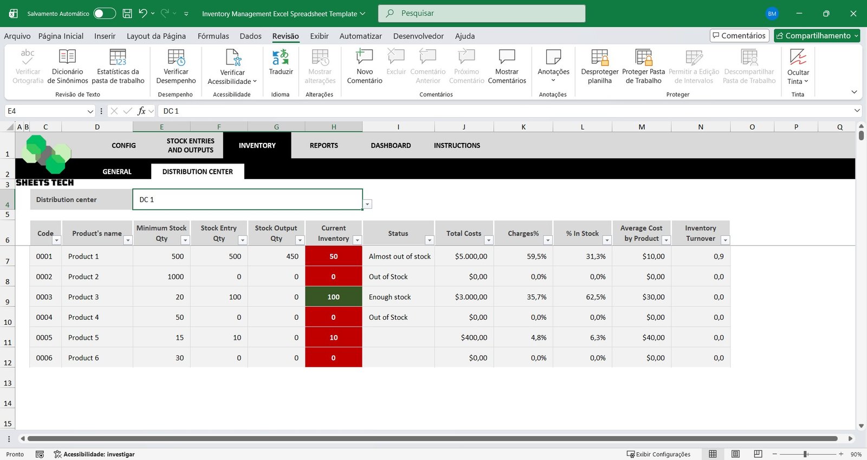The image size is (867, 460).
Task: Switch to page layout view in status bar
Action: (735, 454)
